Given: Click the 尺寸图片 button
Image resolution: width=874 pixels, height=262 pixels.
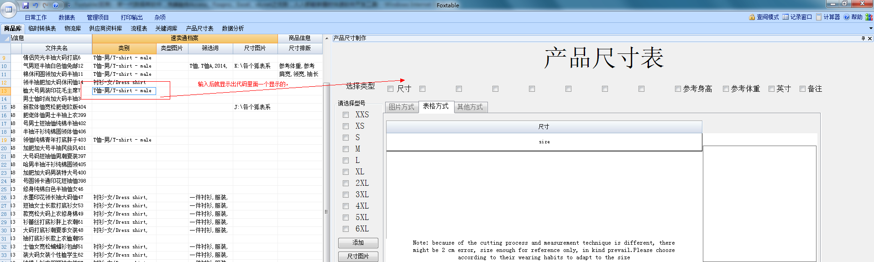Looking at the screenshot, I should point(358,256).
